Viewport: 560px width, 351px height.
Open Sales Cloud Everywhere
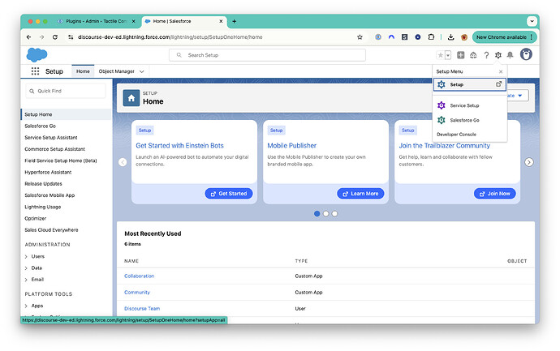[x=51, y=230]
